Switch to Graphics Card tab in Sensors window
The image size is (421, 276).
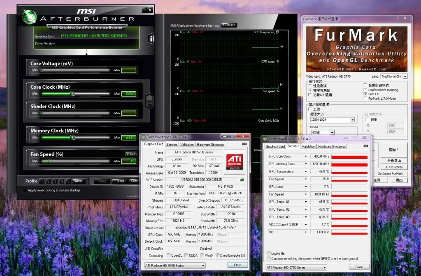coord(275,147)
